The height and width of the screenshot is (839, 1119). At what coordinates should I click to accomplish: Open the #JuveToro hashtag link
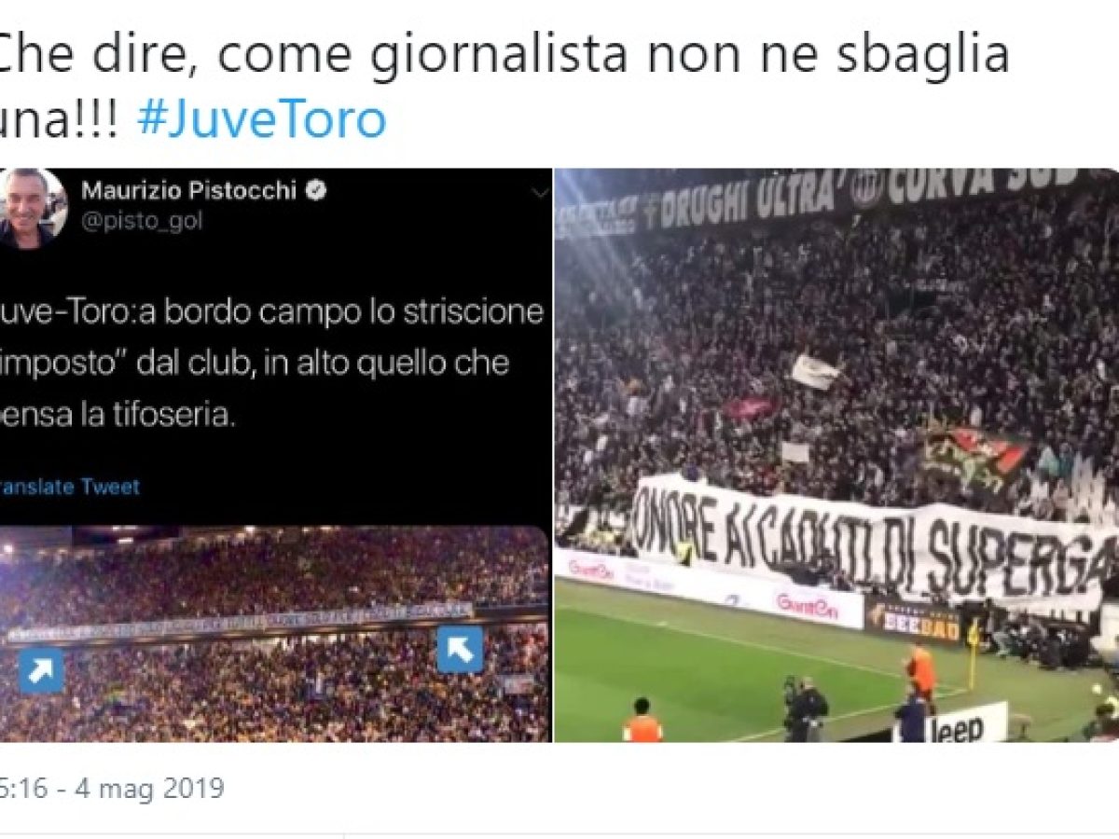(x=261, y=121)
